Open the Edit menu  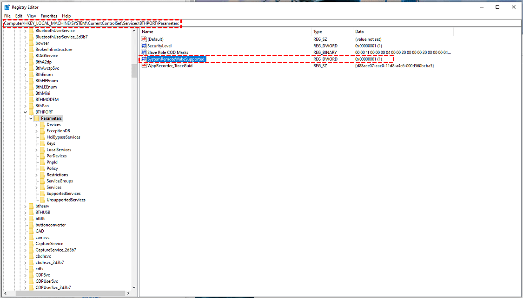(x=19, y=16)
